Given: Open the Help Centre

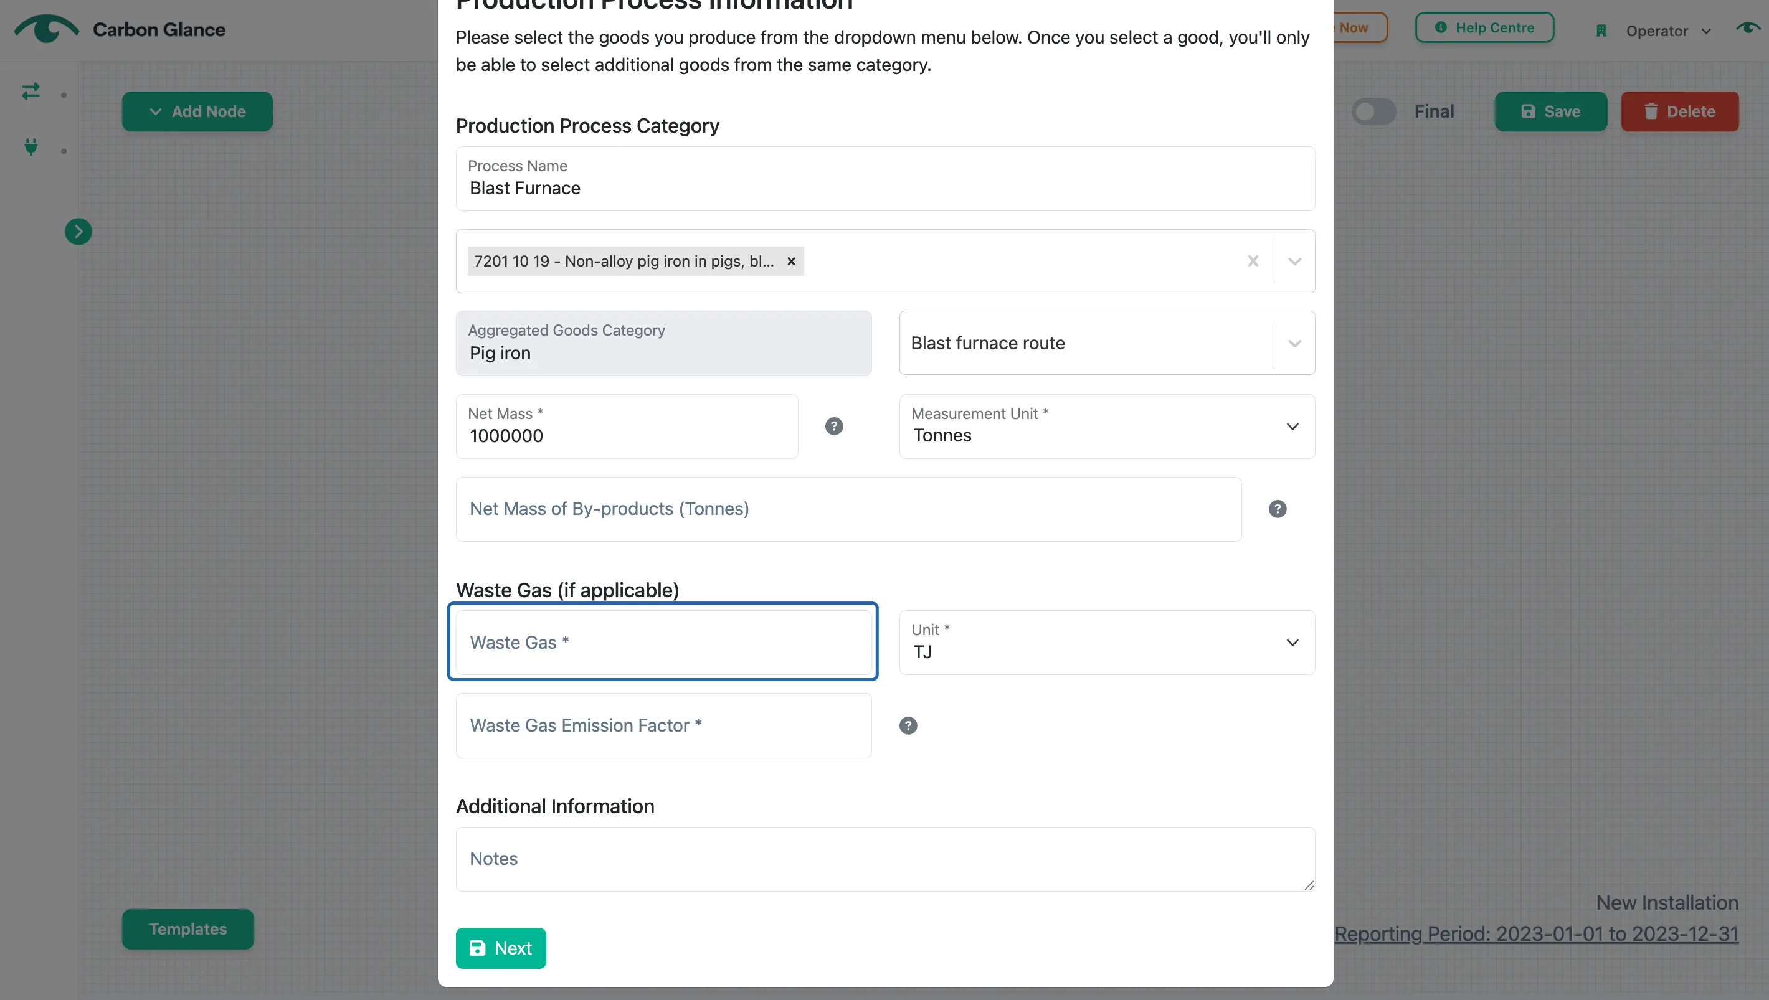Looking at the screenshot, I should (x=1484, y=27).
